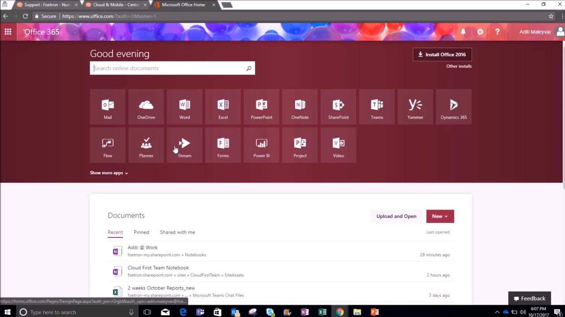The height and width of the screenshot is (317, 565).
Task: Switch to the Pinned documents tab
Action: click(x=141, y=232)
